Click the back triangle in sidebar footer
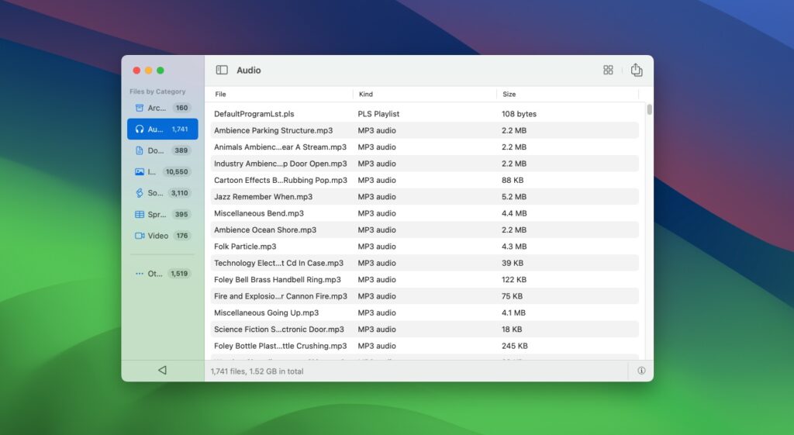This screenshot has width=794, height=435. tap(162, 370)
